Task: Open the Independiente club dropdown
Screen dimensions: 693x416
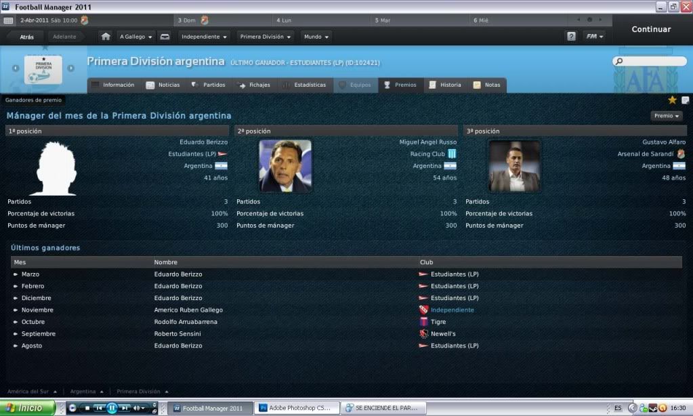Action: coord(204,37)
